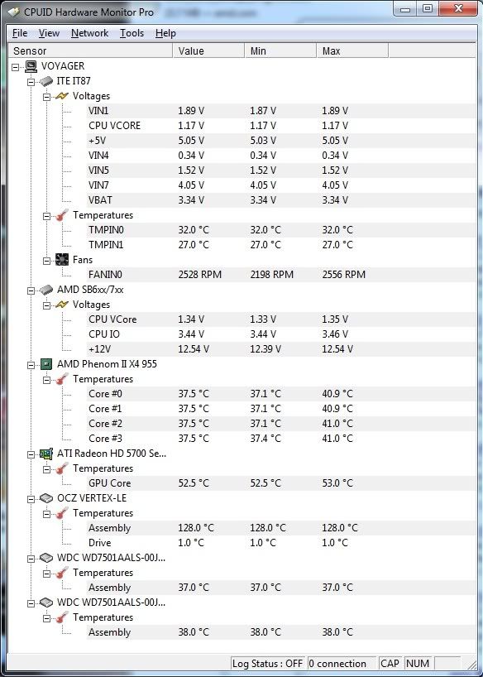The width and height of the screenshot is (483, 677).
Task: Select the VBAT voltage row
Action: 280,200
